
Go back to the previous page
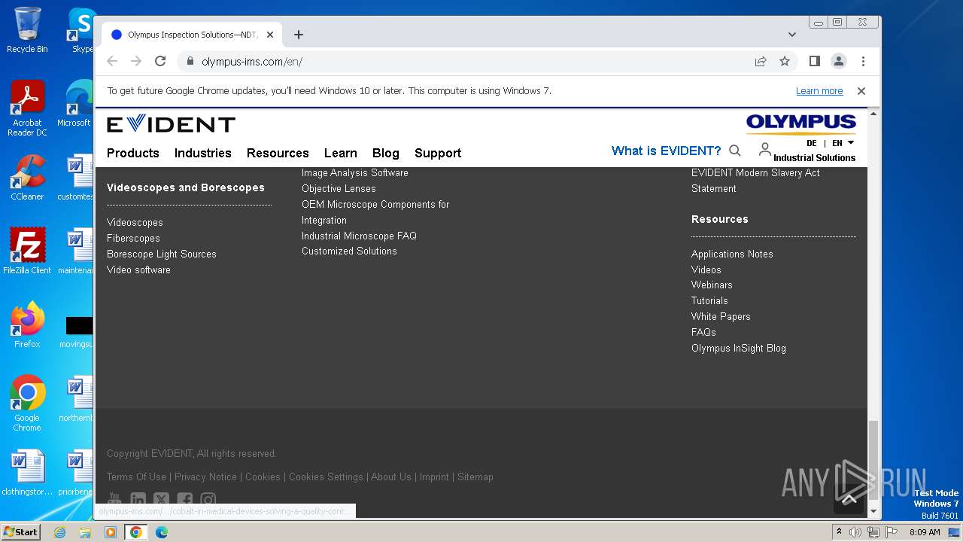pyautogui.click(x=112, y=61)
